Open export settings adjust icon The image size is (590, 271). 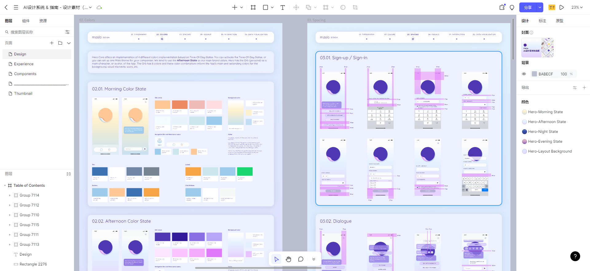[x=575, y=88]
